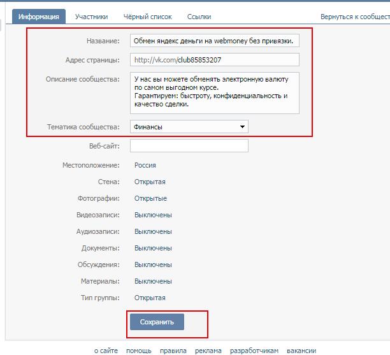Open the помощь footer link
Image resolution: width=390 pixels, height=355 pixels.
[139, 351]
